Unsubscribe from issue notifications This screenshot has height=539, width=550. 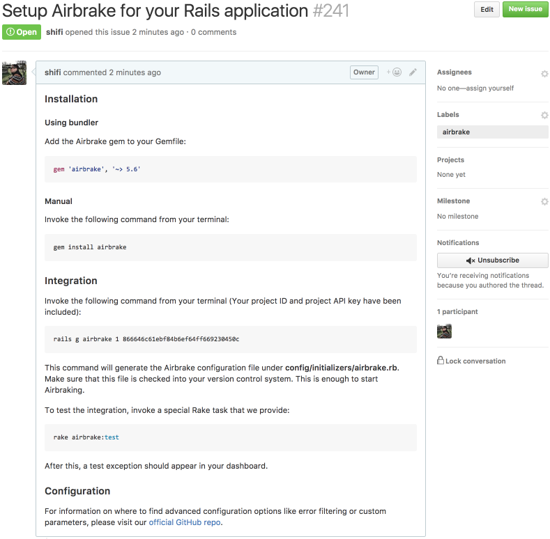492,260
